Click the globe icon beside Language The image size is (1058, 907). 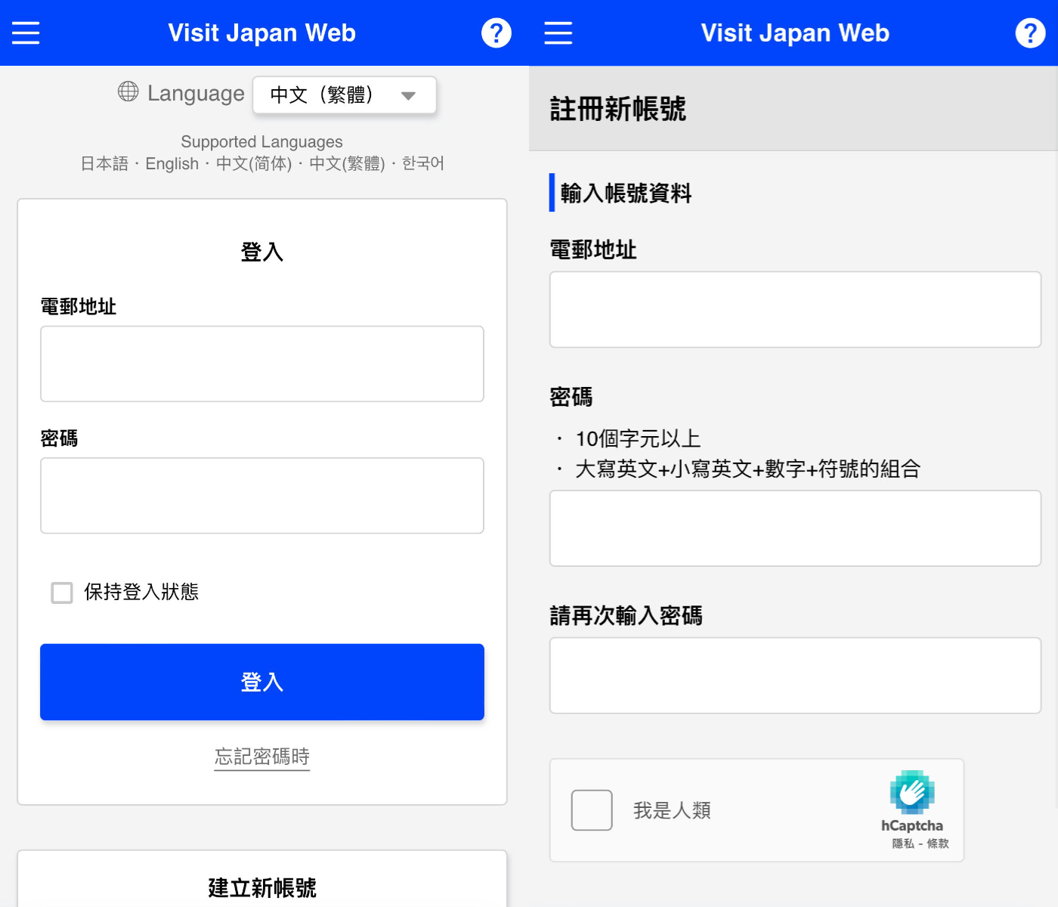pos(128,91)
